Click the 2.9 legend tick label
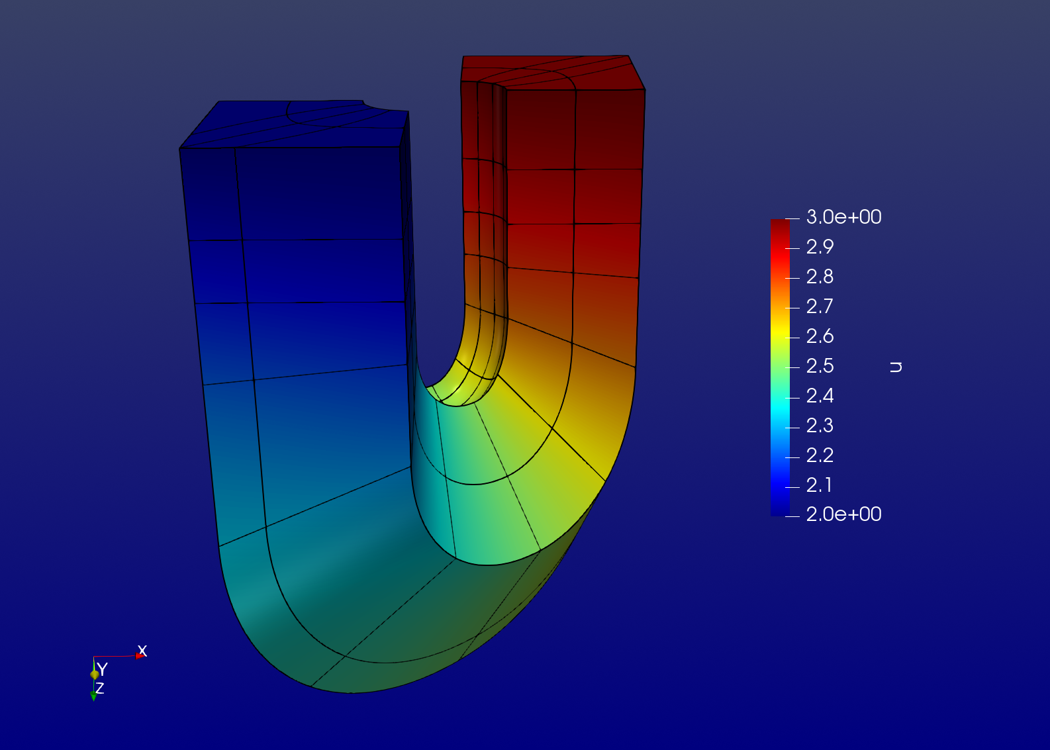This screenshot has width=1050, height=750. pyautogui.click(x=820, y=247)
